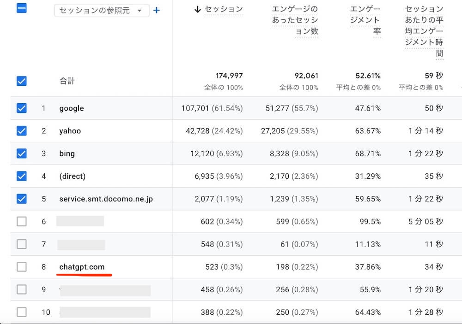Enable the checkbox for row 6
Screen dimensions: 462x324
click(x=22, y=221)
